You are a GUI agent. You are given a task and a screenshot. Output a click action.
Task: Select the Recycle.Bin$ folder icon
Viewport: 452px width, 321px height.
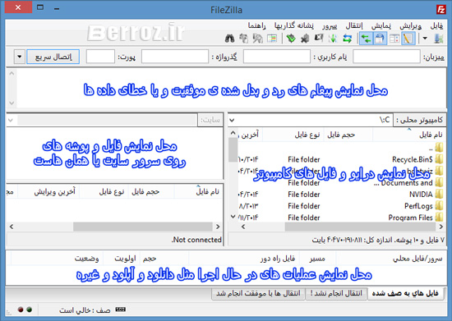tap(439, 159)
